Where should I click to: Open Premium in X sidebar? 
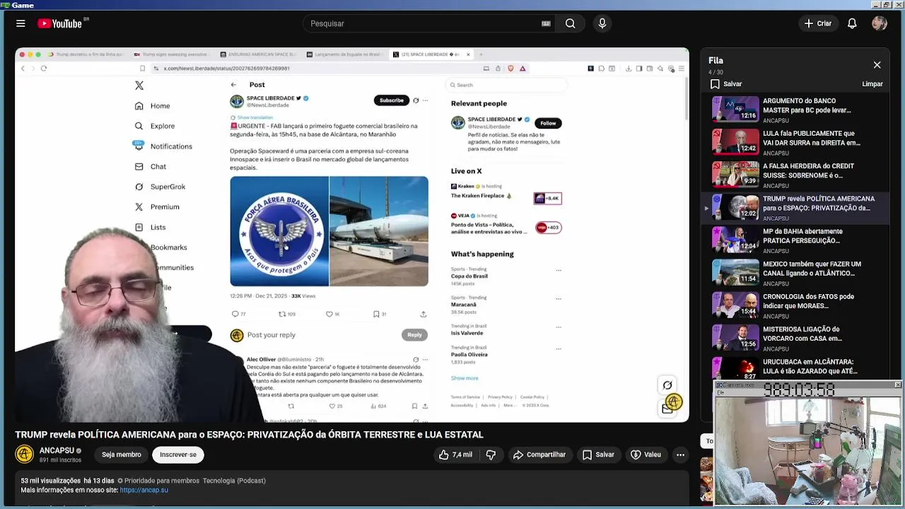[x=157, y=206]
